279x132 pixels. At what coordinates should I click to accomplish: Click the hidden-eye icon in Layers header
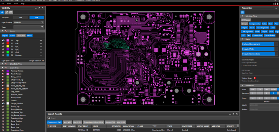(x=6, y=31)
